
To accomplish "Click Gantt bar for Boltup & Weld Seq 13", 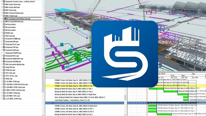I will [156, 89].
